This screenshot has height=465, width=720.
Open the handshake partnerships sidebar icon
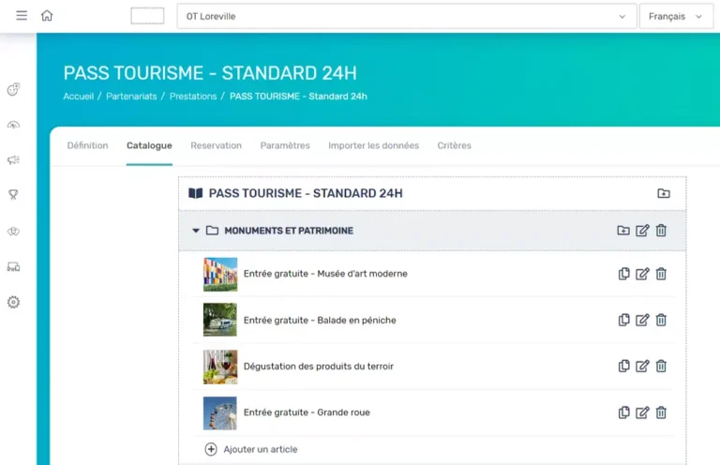pos(13,232)
